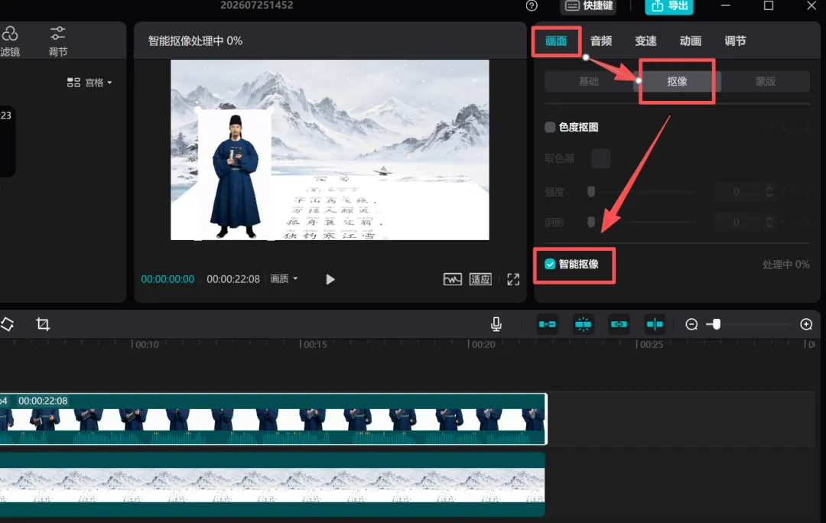Play the preview video
Image resolution: width=826 pixels, height=523 pixels.
click(x=330, y=279)
